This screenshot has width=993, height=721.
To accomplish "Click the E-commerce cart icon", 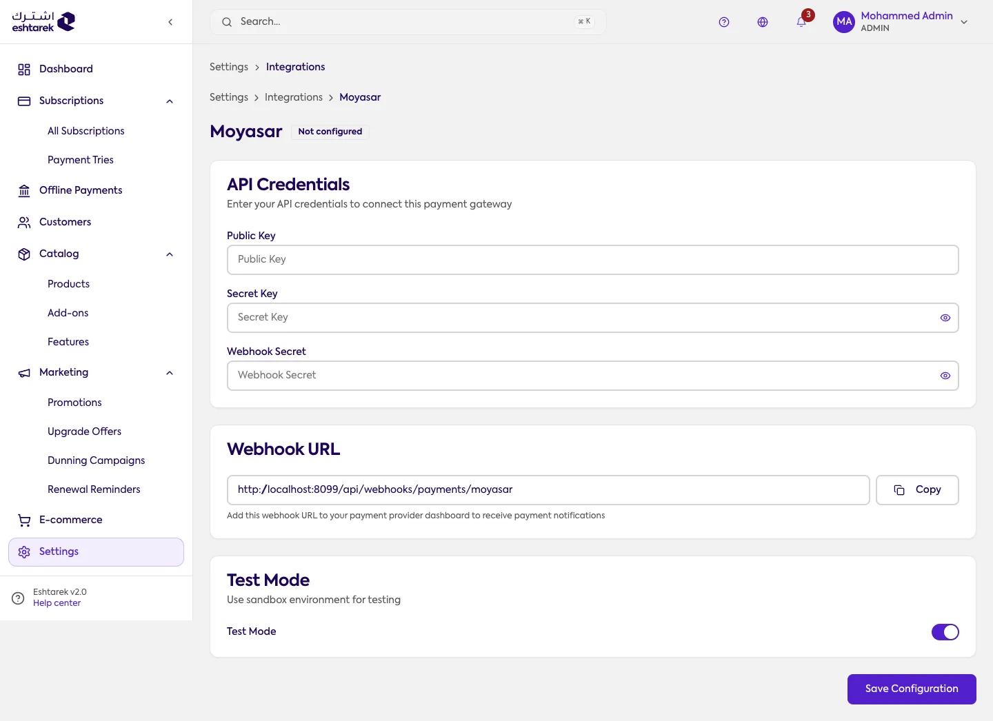I will (24, 520).
